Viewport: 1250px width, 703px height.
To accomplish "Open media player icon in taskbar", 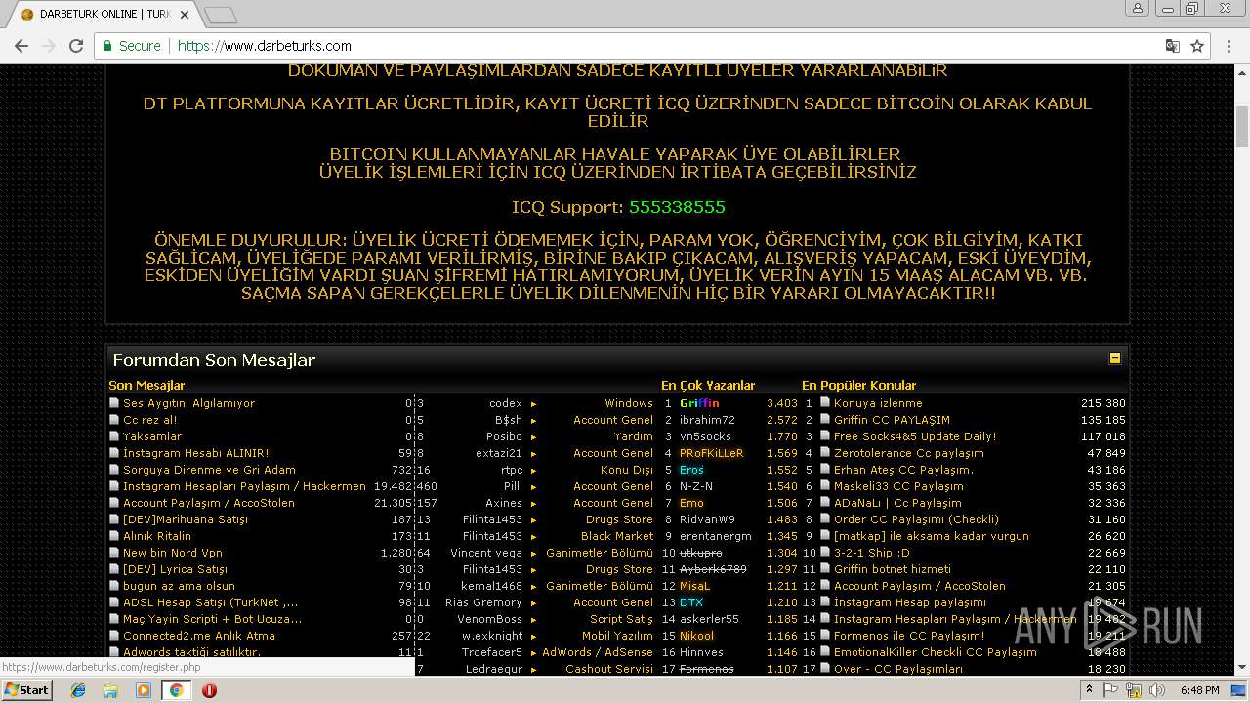I will 144,690.
